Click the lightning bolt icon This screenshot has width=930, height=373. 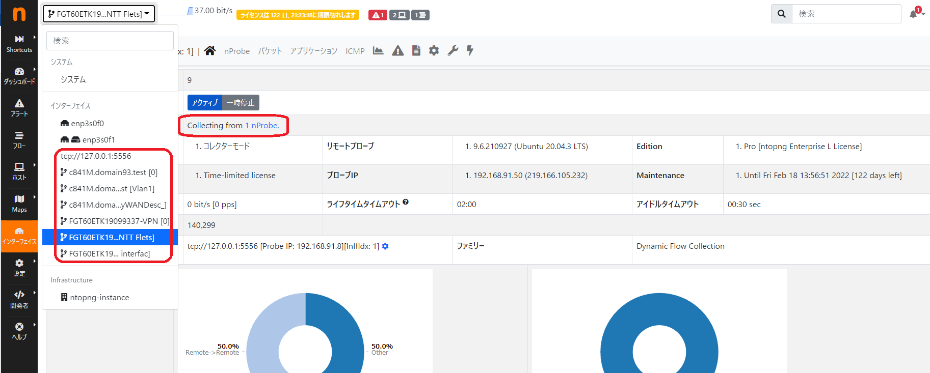coord(470,50)
